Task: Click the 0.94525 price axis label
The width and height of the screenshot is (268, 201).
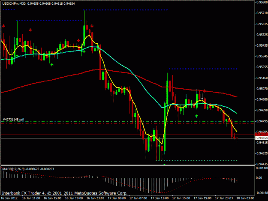Action: [x=262, y=153]
